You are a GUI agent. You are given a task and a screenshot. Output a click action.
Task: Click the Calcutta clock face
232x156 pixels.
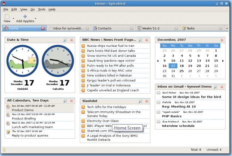tap(58, 61)
